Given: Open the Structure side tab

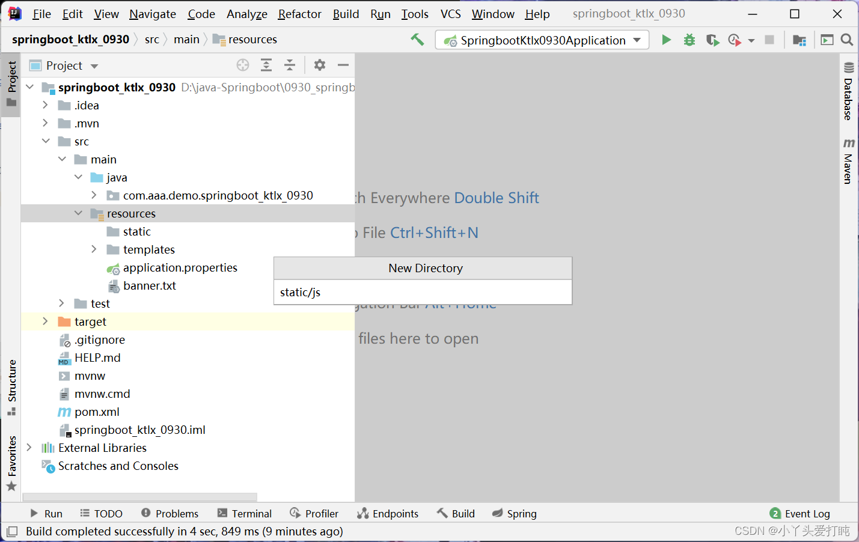Looking at the screenshot, I should [x=11, y=388].
